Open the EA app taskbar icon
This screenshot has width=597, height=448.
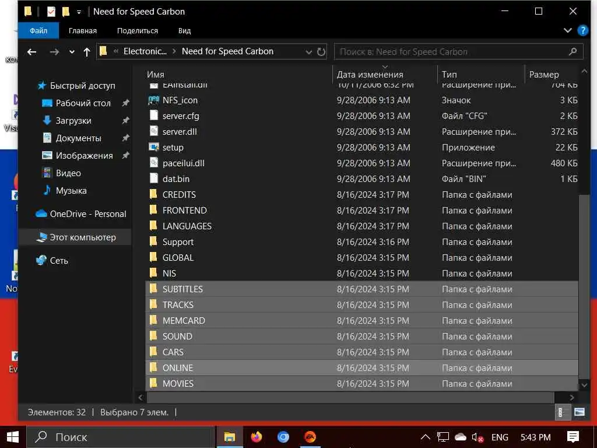[310, 437]
